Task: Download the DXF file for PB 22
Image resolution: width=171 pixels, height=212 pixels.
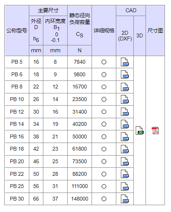Action: [125, 174]
